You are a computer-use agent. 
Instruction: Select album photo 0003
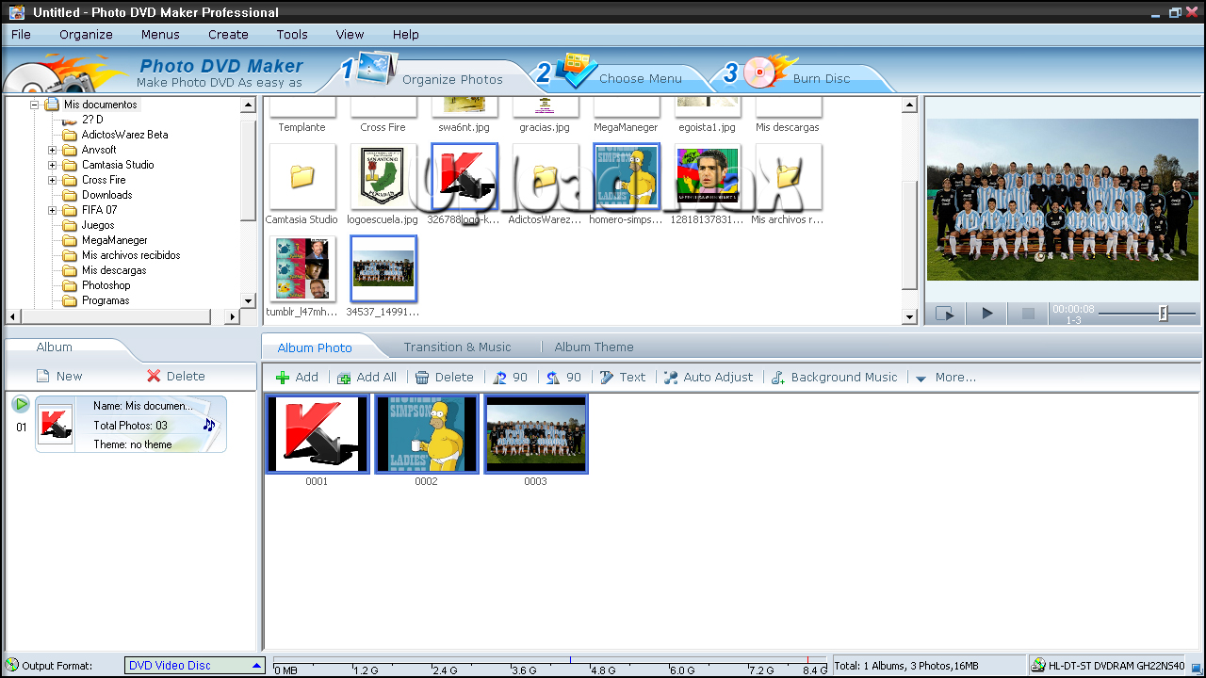(536, 434)
